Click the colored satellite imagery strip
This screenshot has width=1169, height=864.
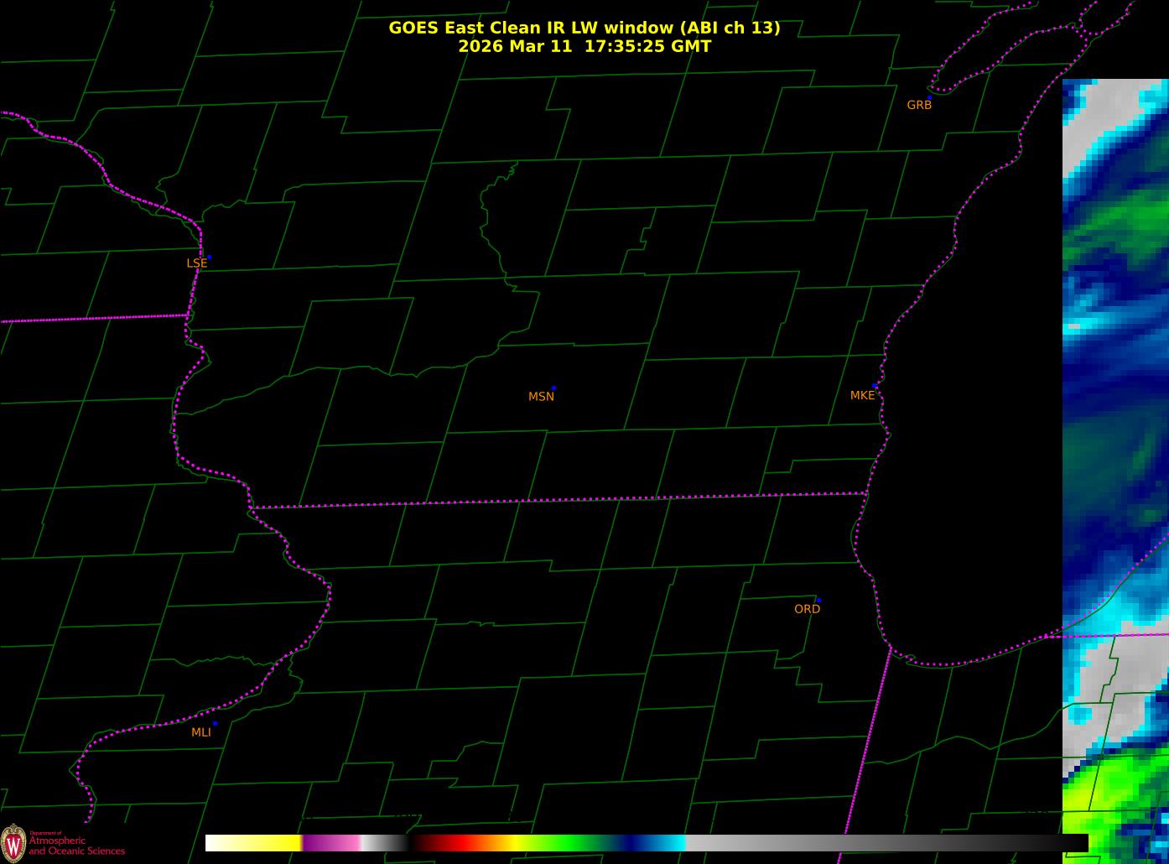coord(1115,471)
